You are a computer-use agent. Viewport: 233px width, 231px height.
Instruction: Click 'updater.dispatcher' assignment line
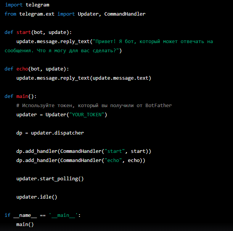(x=50, y=133)
